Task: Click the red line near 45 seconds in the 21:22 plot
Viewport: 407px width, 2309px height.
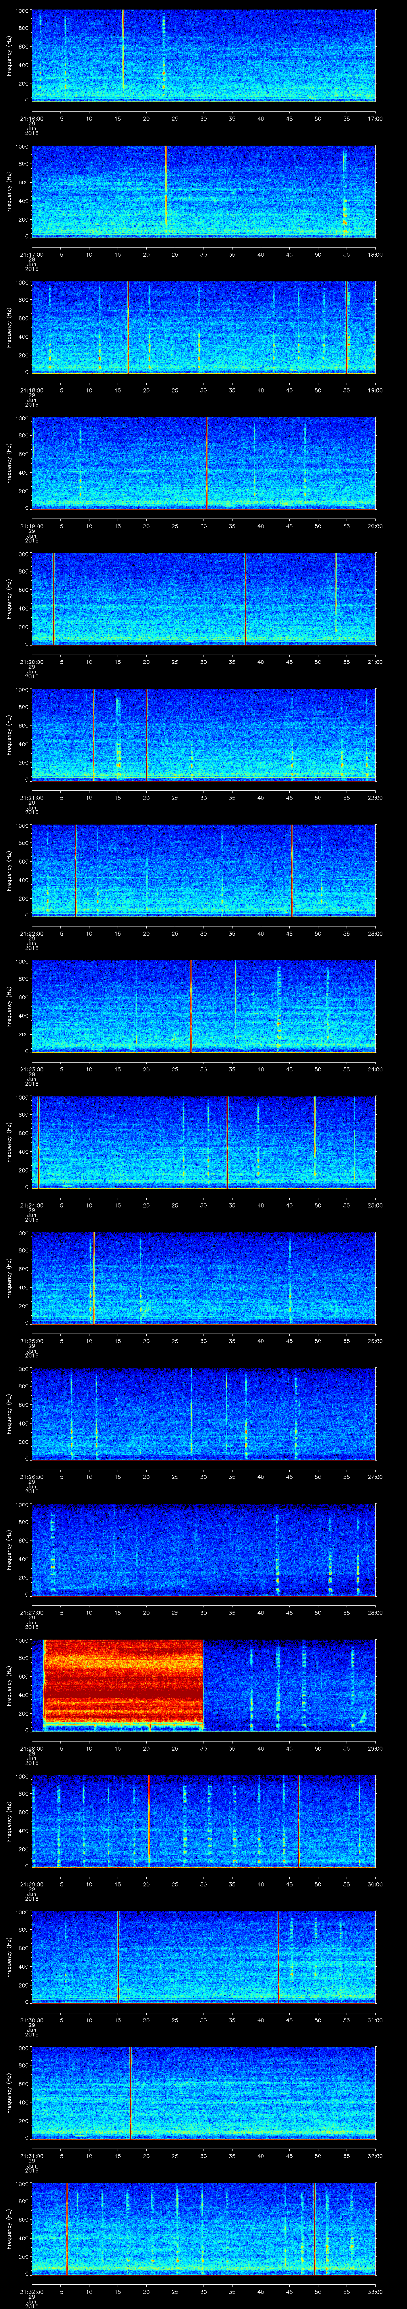Action: pos(292,870)
